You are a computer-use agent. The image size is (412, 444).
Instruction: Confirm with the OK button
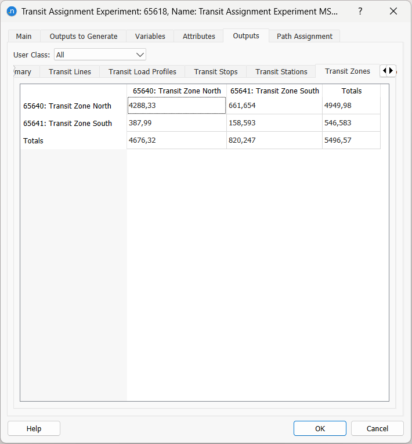click(320, 428)
